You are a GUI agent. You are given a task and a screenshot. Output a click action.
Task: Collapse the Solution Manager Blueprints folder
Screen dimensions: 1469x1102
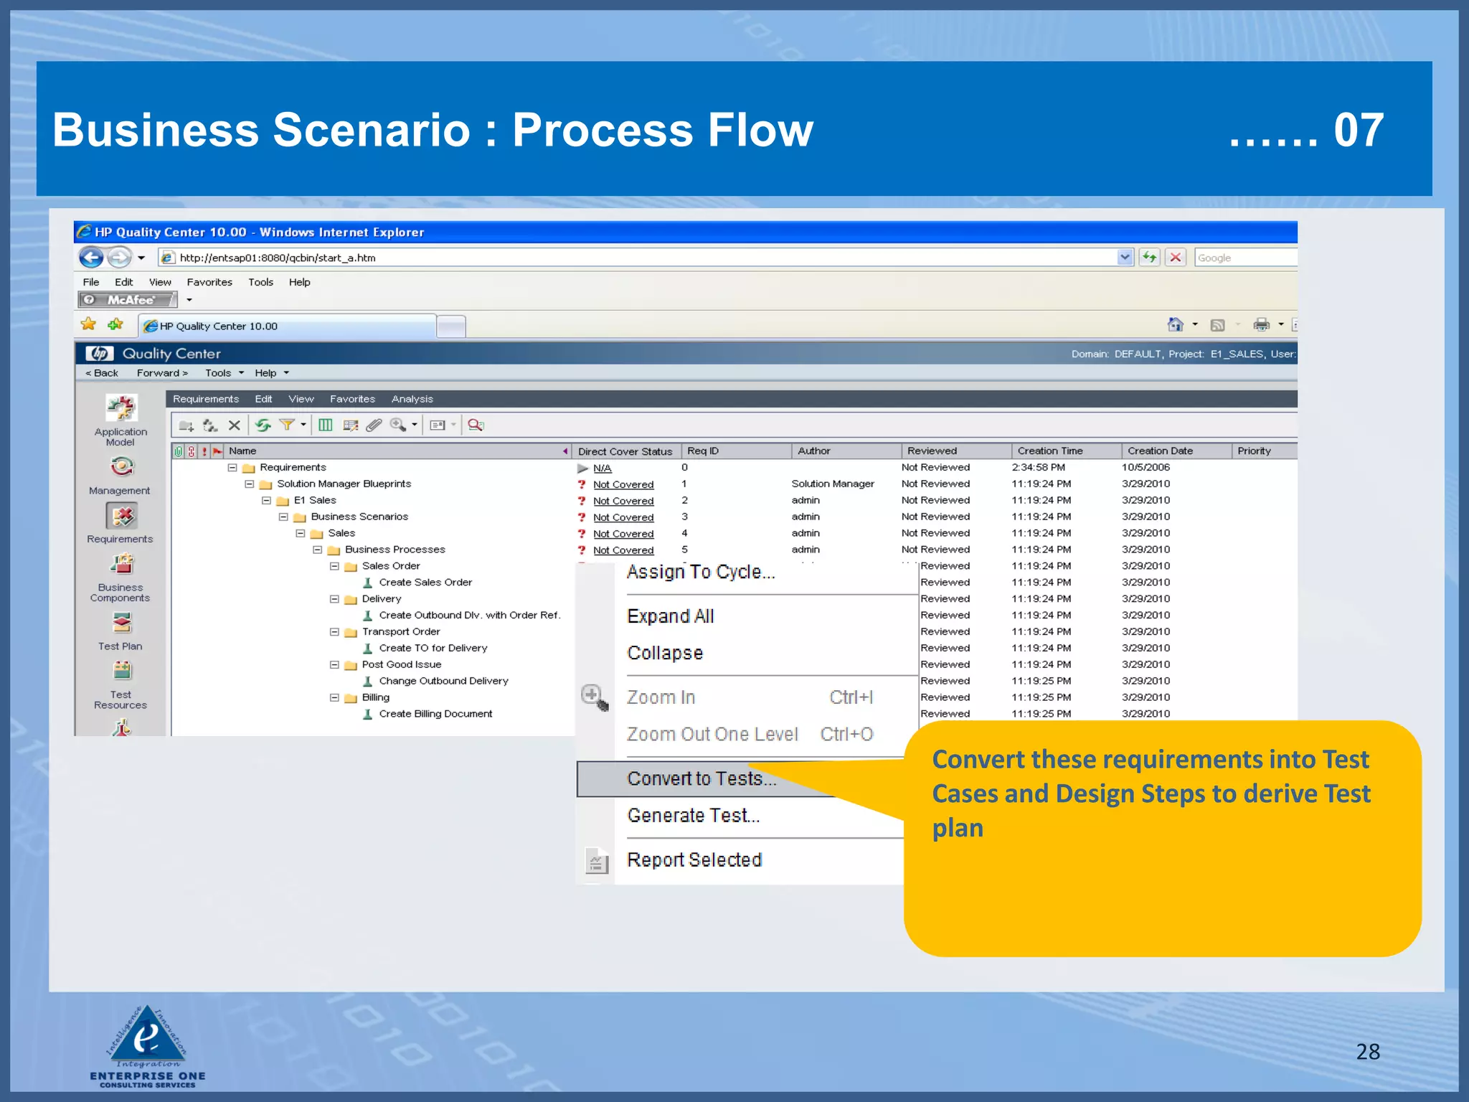click(250, 484)
